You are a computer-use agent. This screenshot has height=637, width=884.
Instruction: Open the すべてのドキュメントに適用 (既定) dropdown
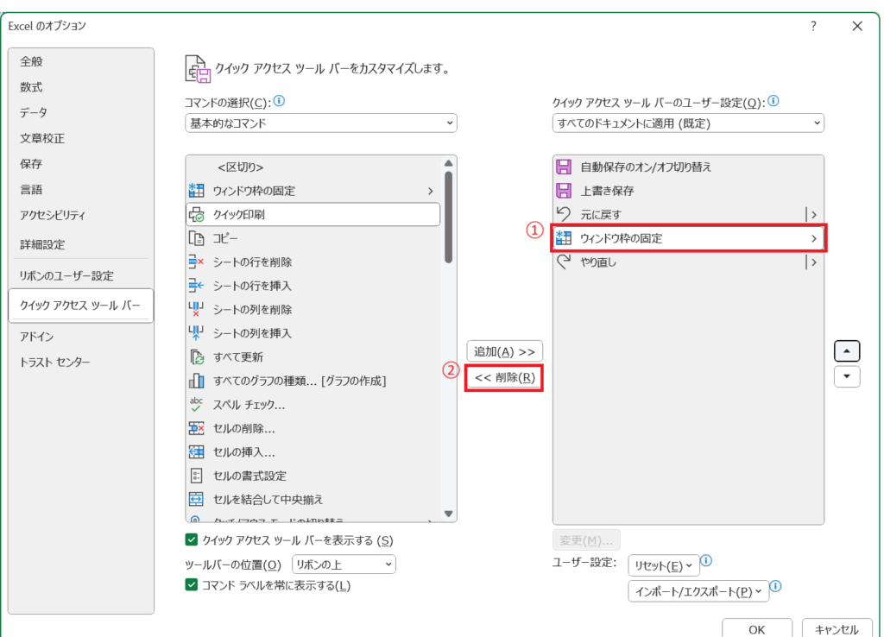tap(688, 123)
